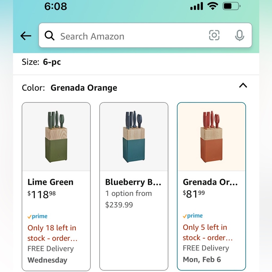Click 'Only 18 left in stock' text

pos(52,233)
